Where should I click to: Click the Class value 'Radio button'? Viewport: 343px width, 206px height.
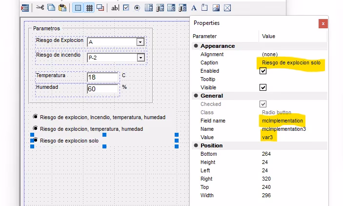coord(277,112)
